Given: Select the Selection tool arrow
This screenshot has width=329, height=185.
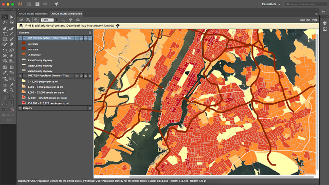Looking at the screenshot, I should click(5, 17).
